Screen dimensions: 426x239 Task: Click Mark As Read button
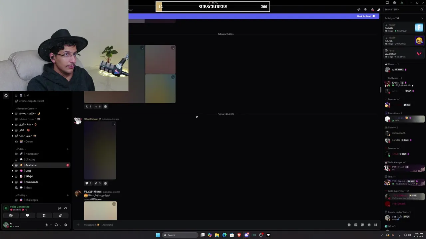pyautogui.click(x=366, y=16)
